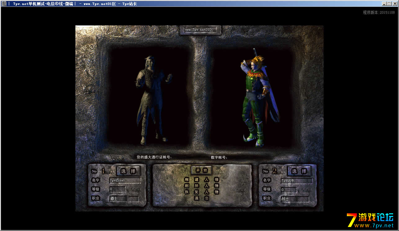Close the game window
This screenshot has width=399, height=231.
coord(394,4)
